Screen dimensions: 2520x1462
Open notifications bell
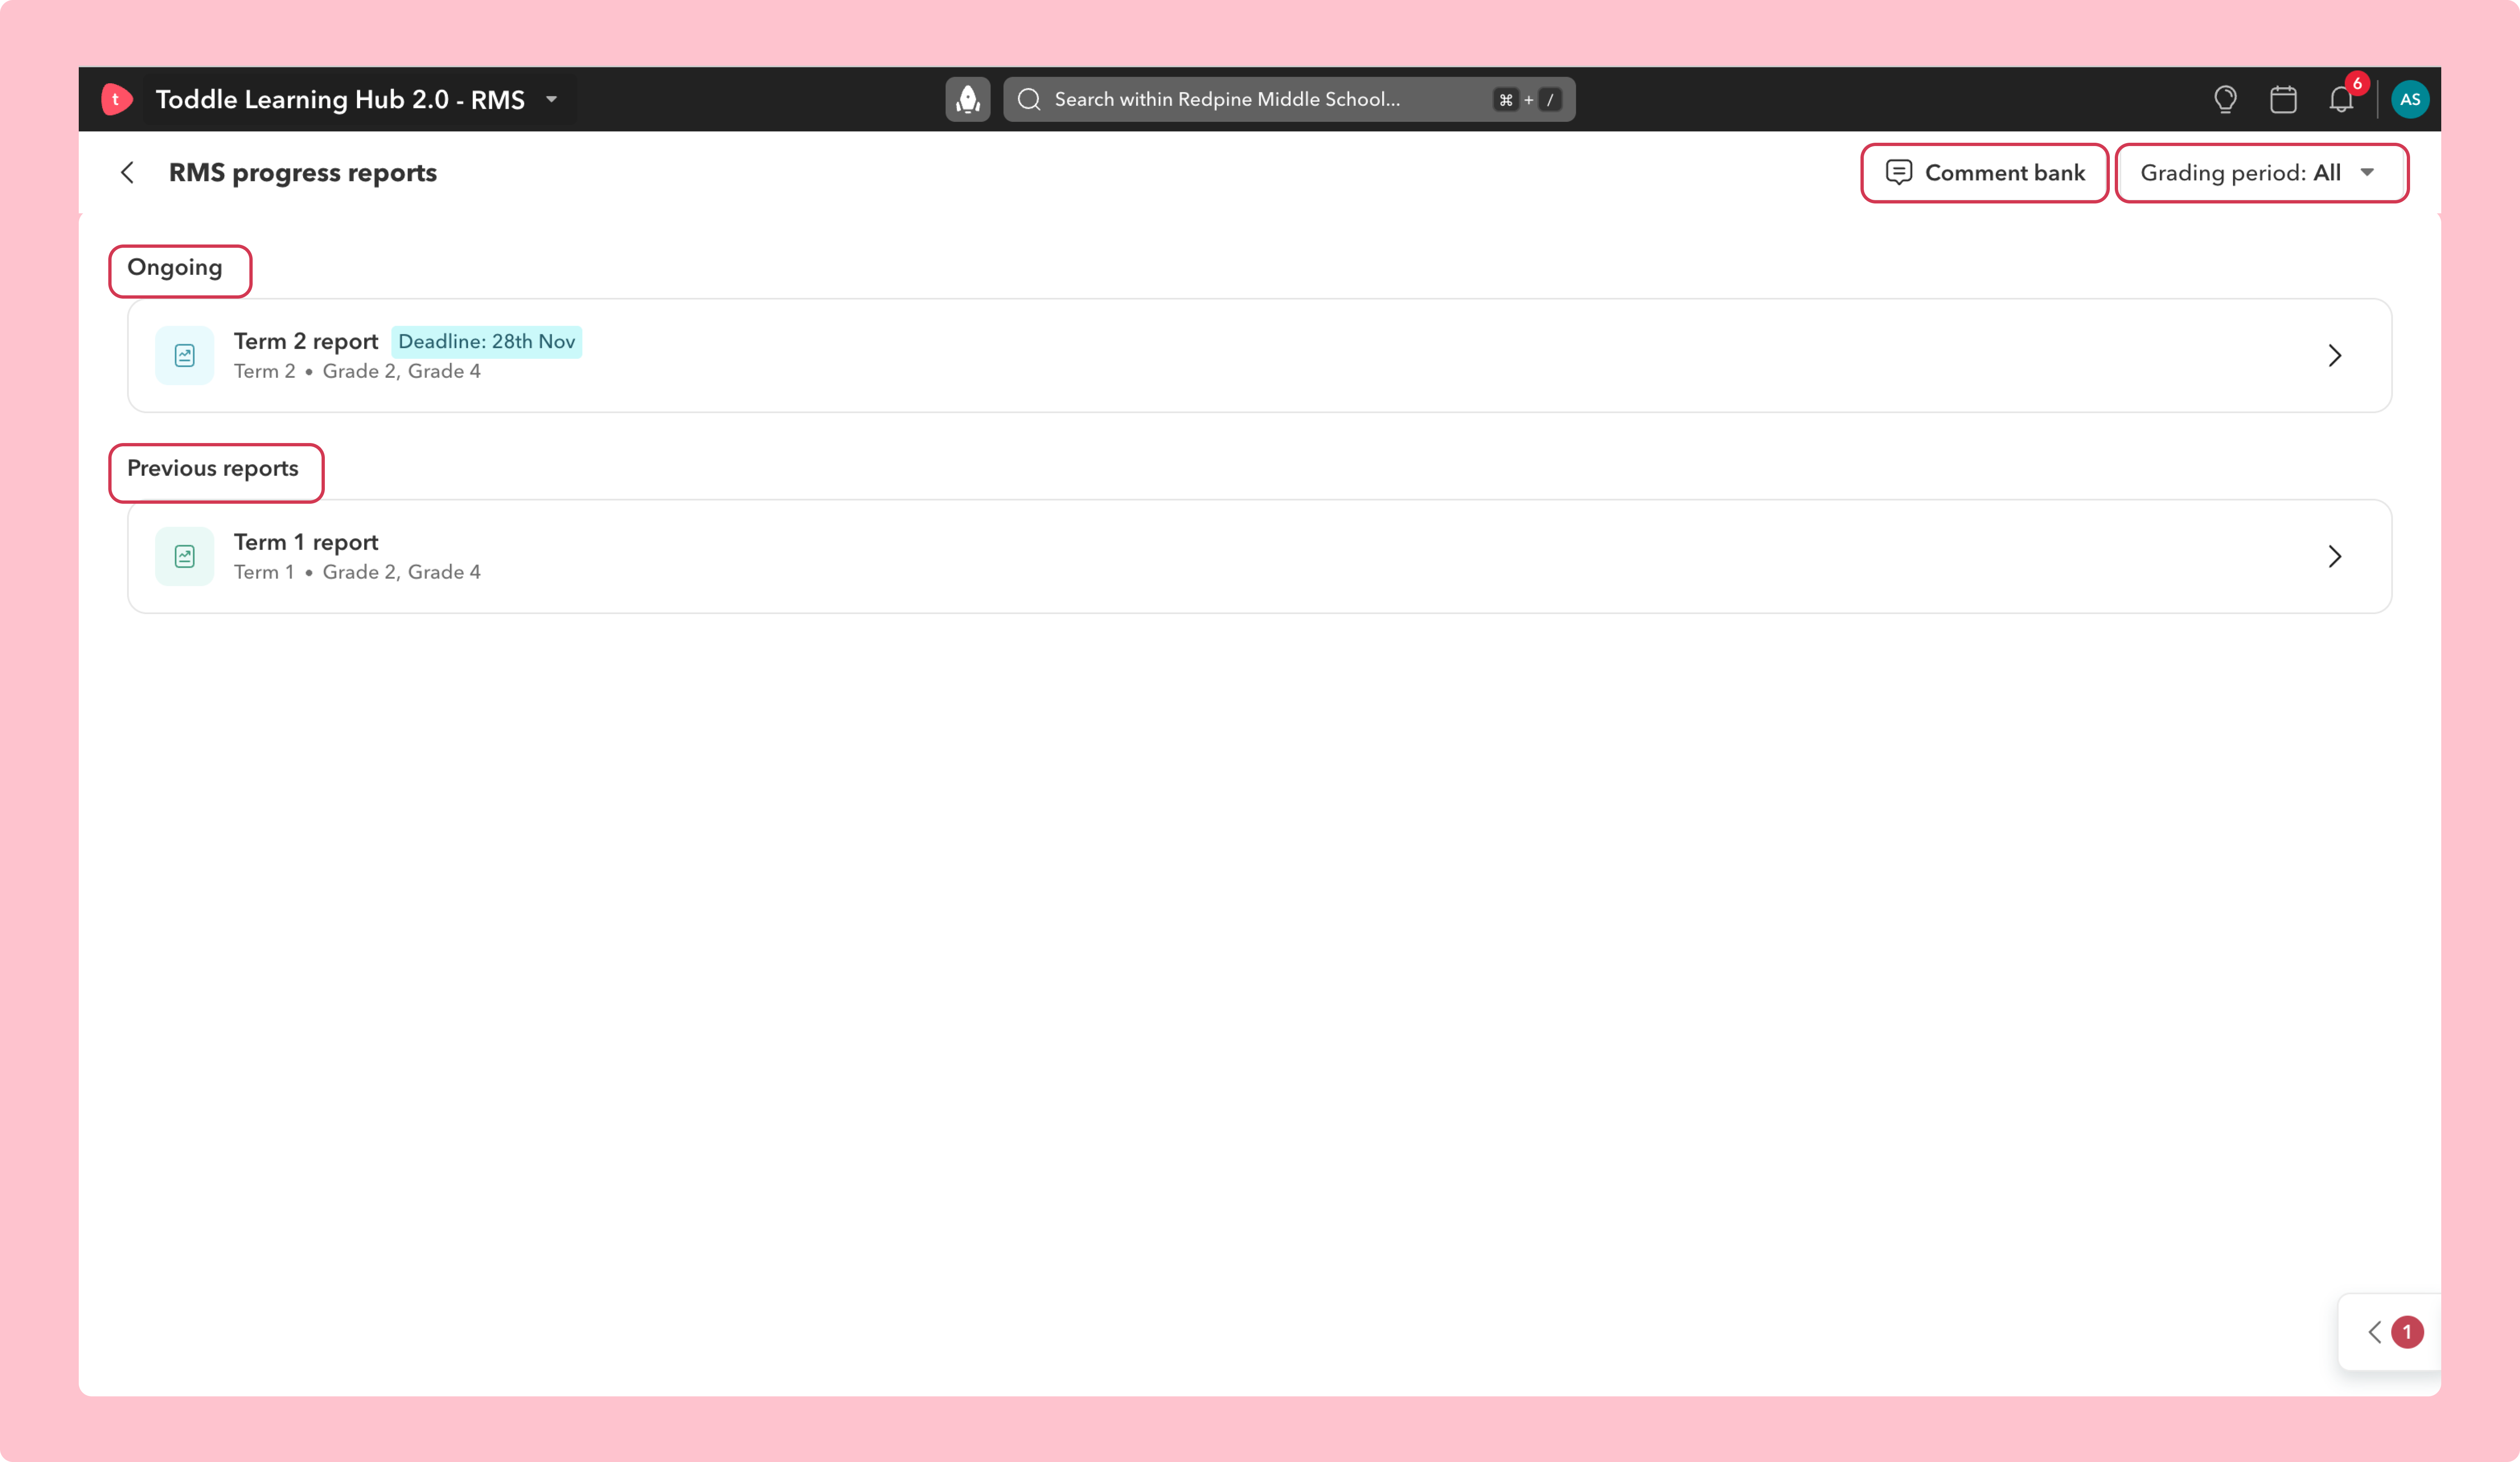pos(2341,99)
